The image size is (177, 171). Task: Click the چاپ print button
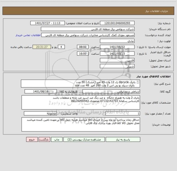[57, 139]
